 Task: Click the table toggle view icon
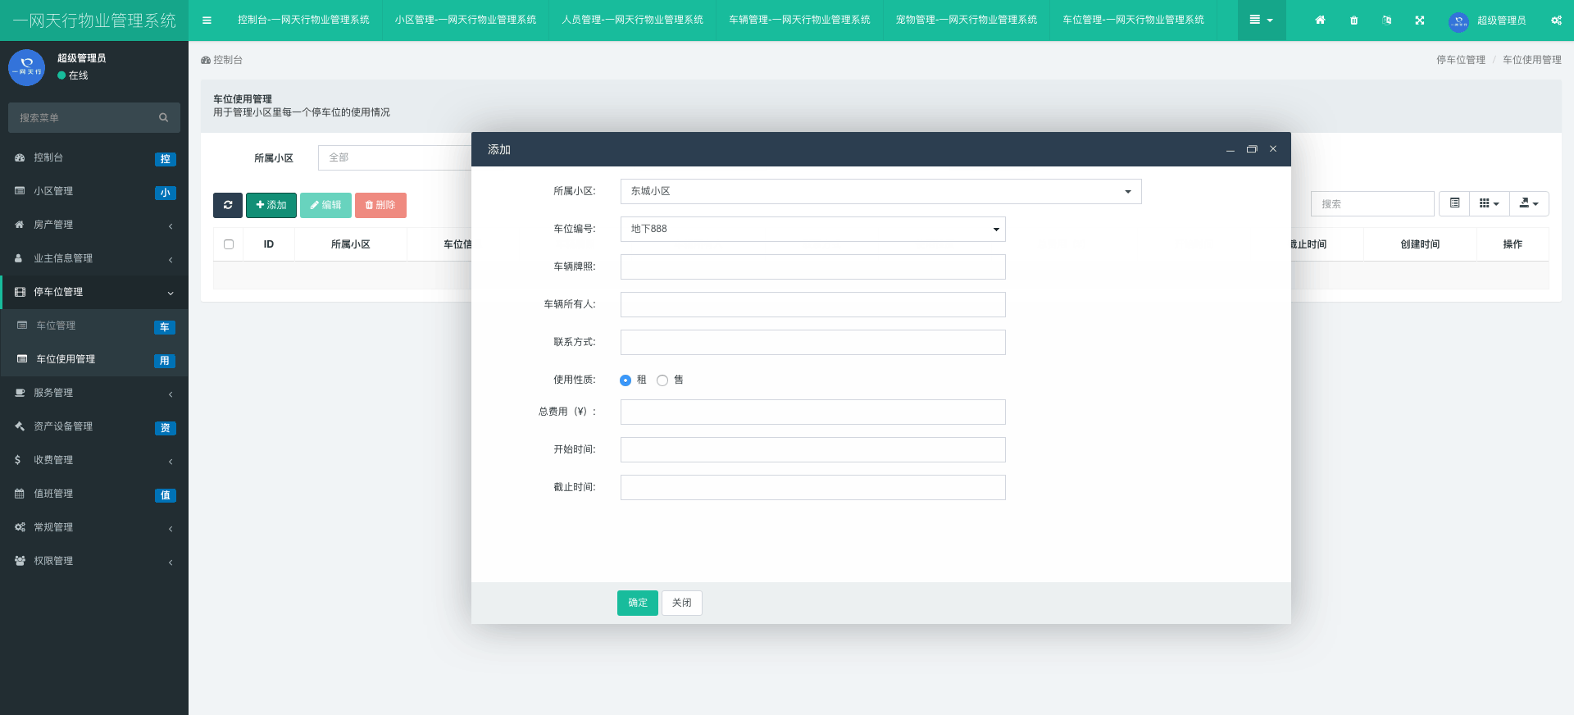(x=1454, y=203)
